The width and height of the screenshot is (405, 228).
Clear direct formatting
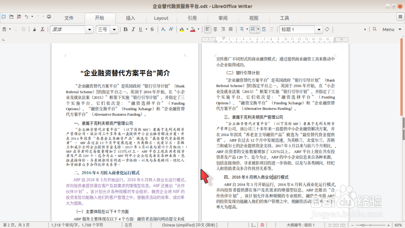click(x=43, y=30)
